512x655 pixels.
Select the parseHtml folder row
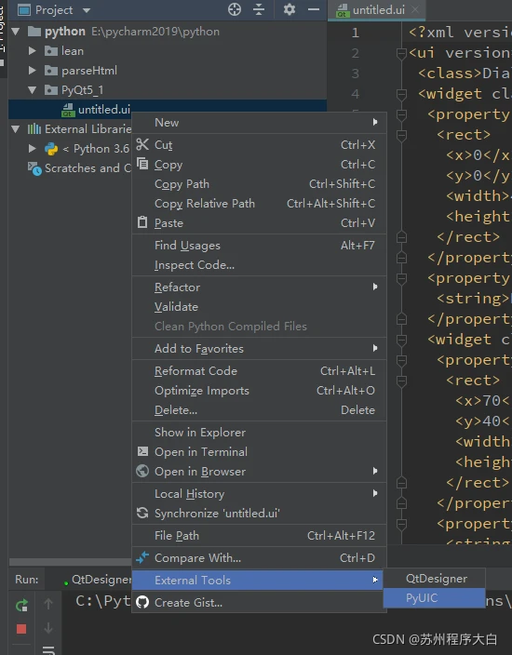[168, 70]
